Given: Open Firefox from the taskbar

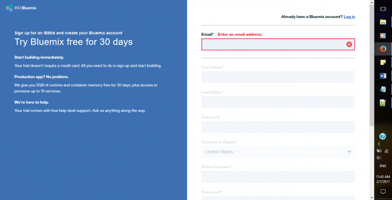Looking at the screenshot, I should (x=382, y=48).
